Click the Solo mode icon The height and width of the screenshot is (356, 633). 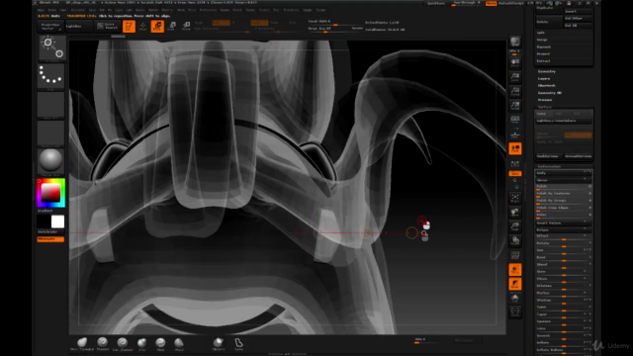click(x=515, y=299)
